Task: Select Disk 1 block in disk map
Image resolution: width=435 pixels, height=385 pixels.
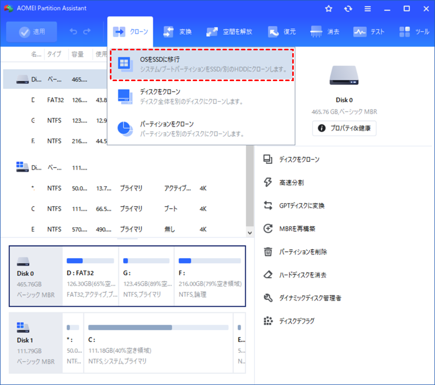Action: 36,343
